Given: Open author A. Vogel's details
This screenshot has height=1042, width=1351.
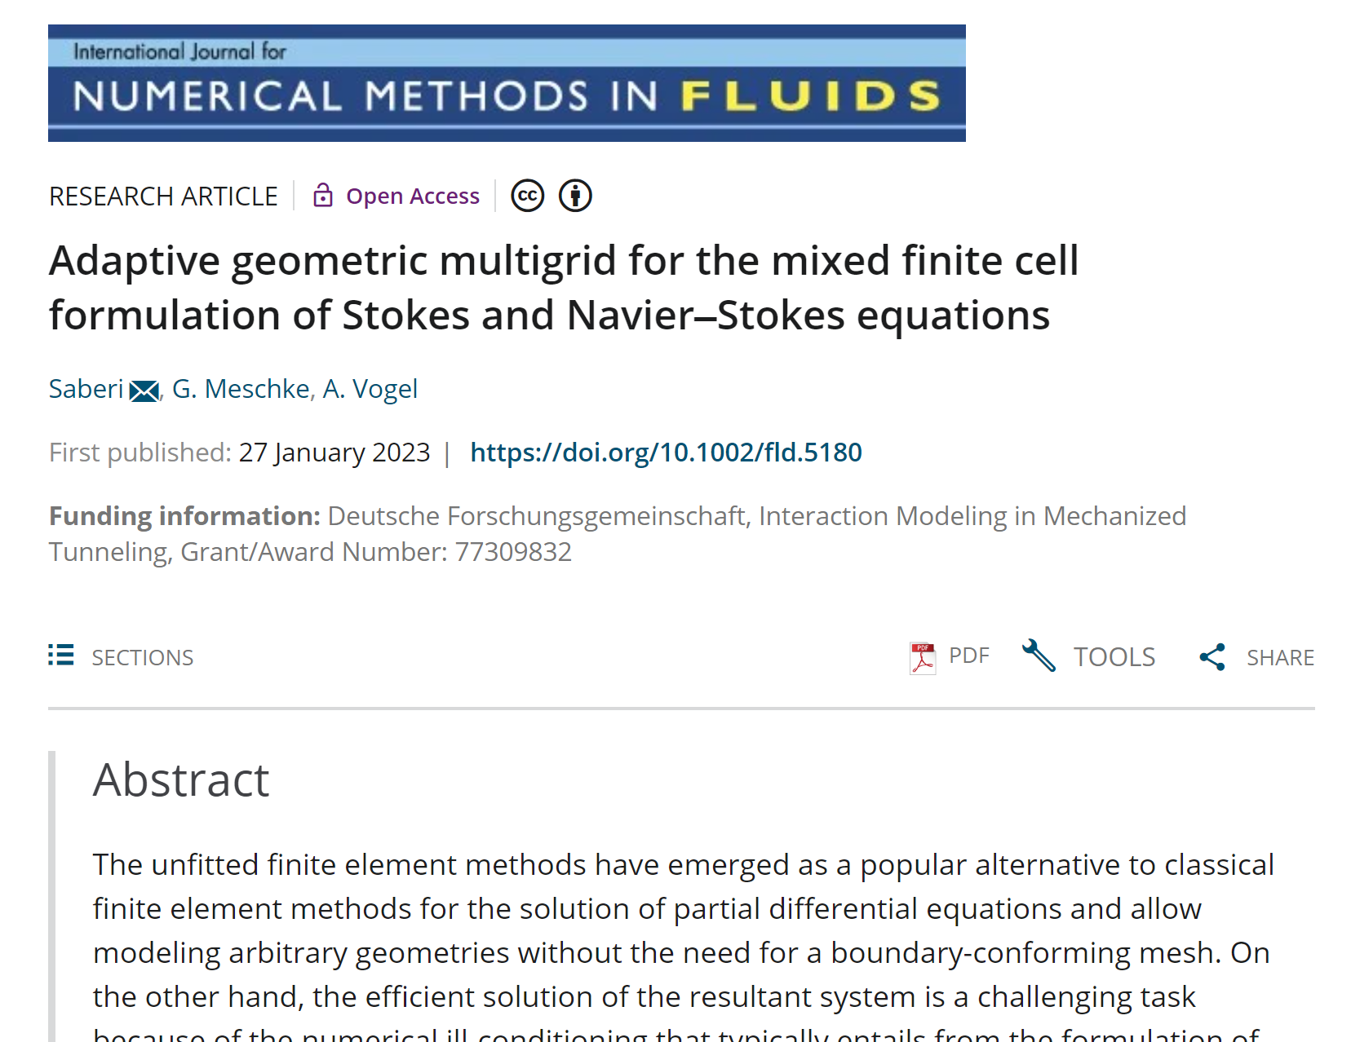Looking at the screenshot, I should coord(370,389).
